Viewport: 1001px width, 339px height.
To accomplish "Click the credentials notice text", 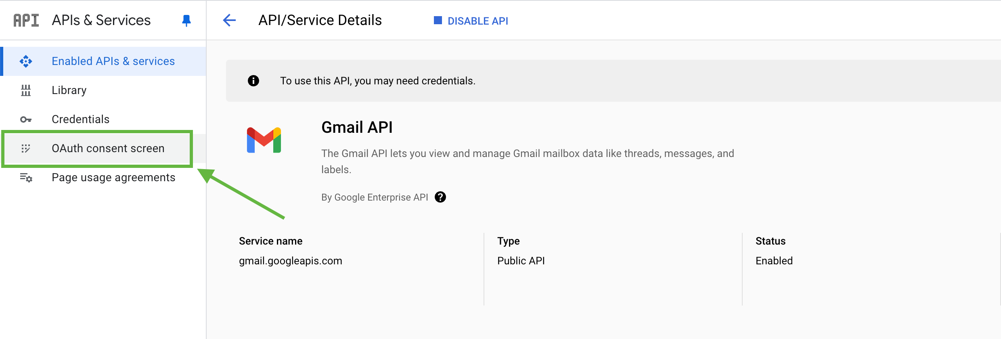I will (378, 81).
